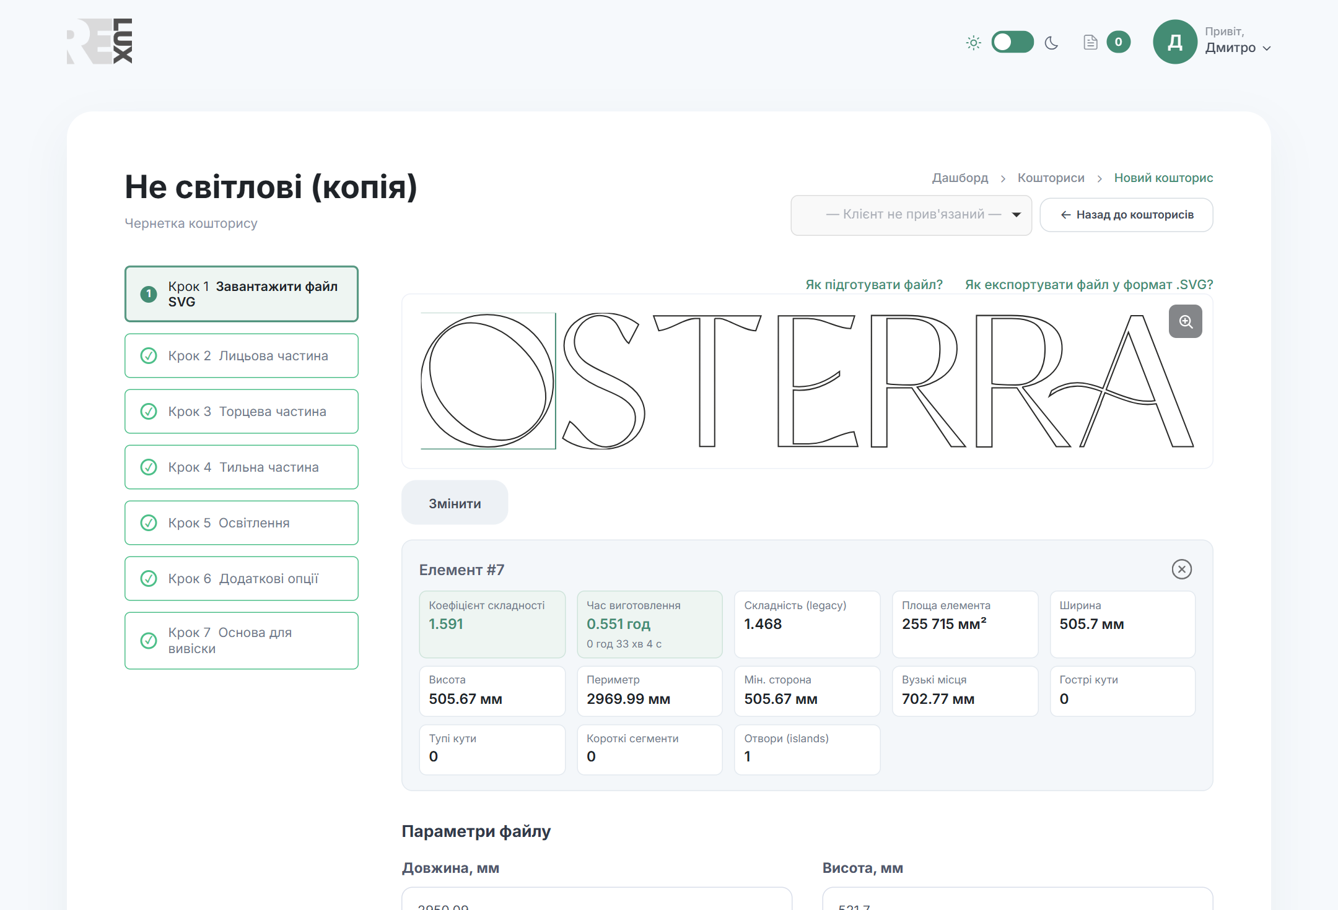Click the moon dark-mode icon
Viewport: 1338px width, 910px height.
(x=1051, y=43)
